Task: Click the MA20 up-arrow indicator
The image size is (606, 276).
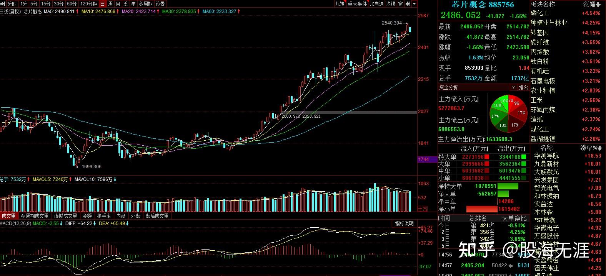Action: point(158,11)
